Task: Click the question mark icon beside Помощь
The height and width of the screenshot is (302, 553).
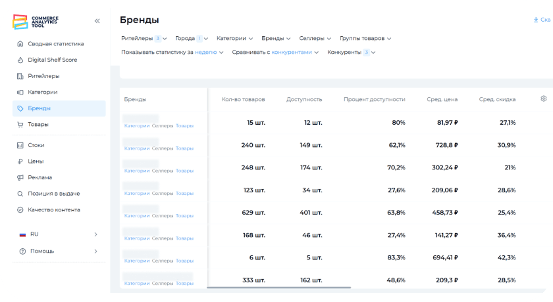Action: click(x=22, y=251)
